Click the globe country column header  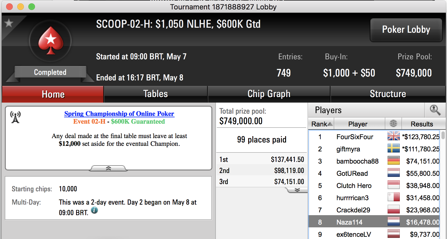(393, 124)
